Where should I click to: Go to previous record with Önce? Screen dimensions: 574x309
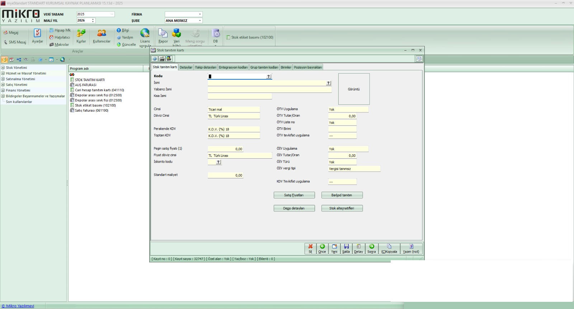click(x=322, y=249)
